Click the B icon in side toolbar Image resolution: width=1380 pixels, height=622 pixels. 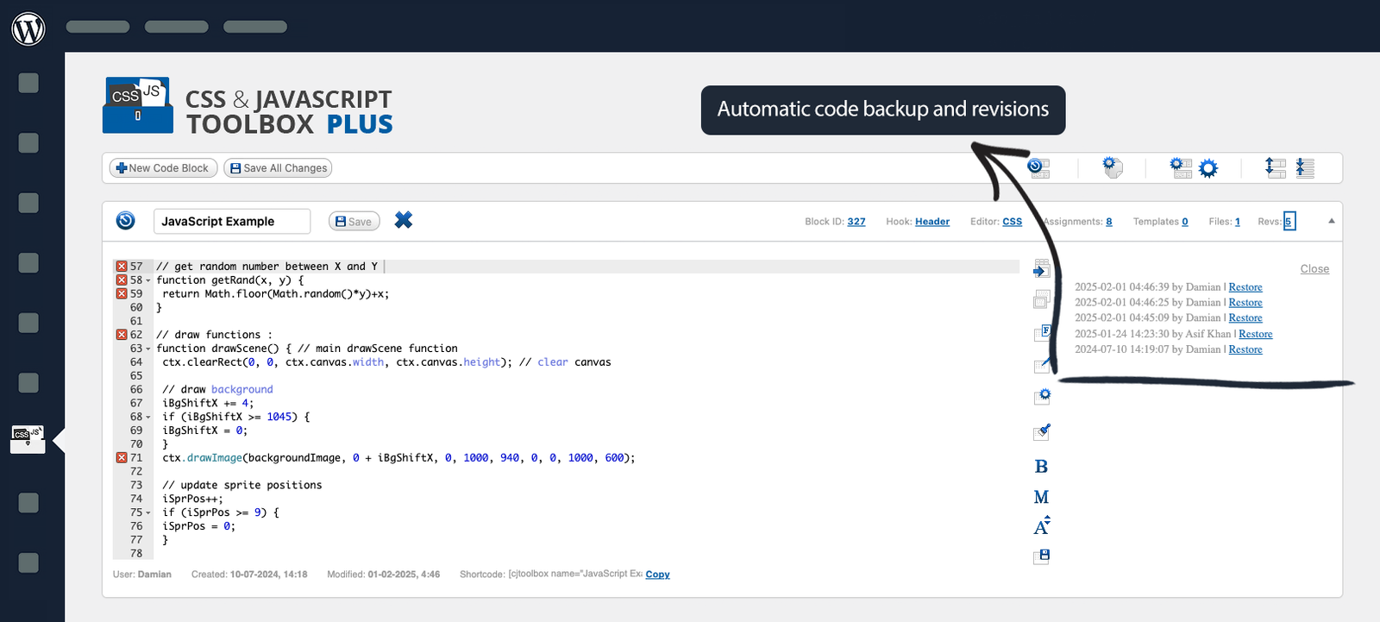[1041, 467]
